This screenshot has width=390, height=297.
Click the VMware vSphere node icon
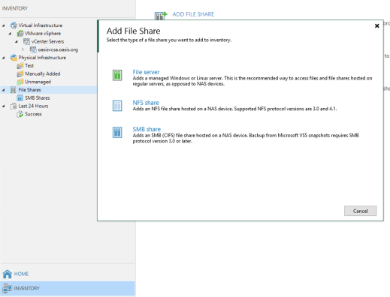pyautogui.click(x=20, y=34)
